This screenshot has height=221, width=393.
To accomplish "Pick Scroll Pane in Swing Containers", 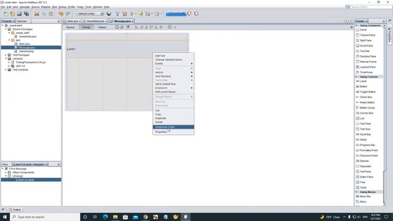I will [366, 46].
